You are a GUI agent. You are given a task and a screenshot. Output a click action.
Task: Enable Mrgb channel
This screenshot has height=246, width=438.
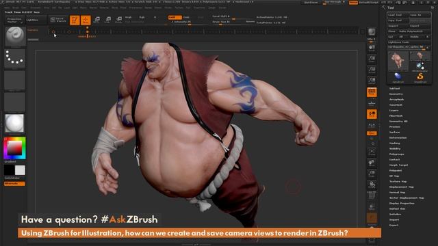point(128,17)
